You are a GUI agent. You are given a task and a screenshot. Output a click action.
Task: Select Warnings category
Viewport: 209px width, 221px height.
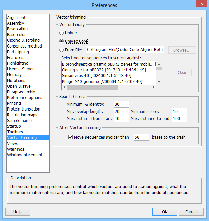[28, 149]
